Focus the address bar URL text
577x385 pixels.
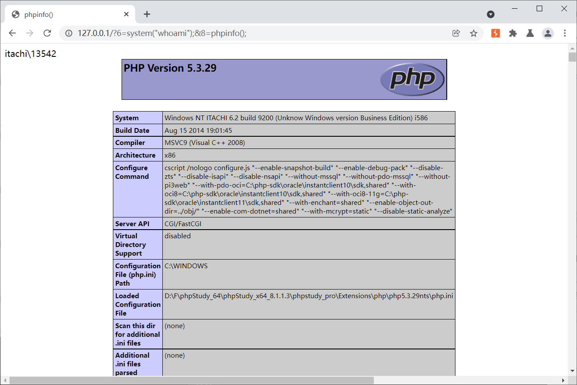162,33
